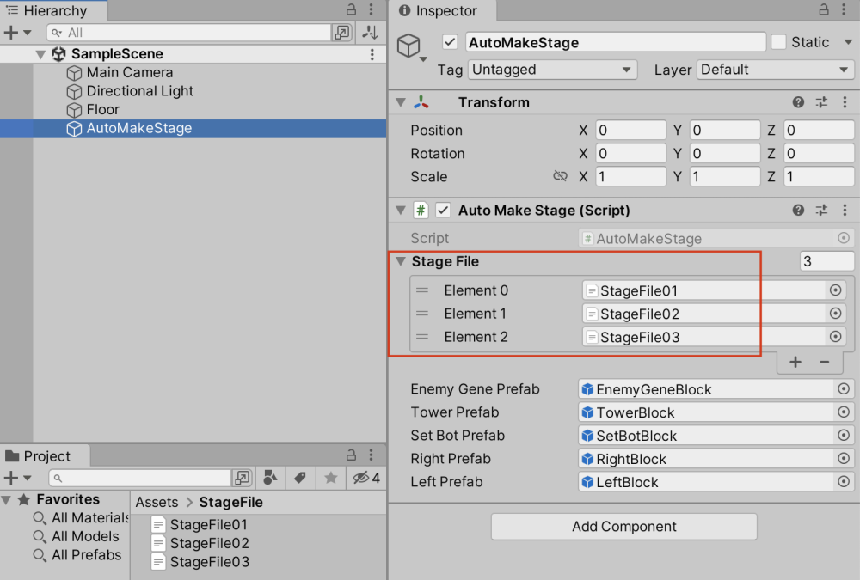Viewport: 860px width, 580px height.
Task: Toggle the AutoMakeStage active checkbox
Action: [x=448, y=41]
